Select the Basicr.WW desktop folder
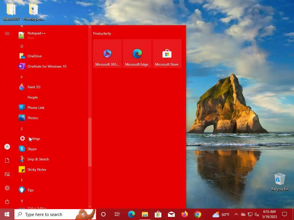Screen dimensions: 294x220 click(11, 12)
